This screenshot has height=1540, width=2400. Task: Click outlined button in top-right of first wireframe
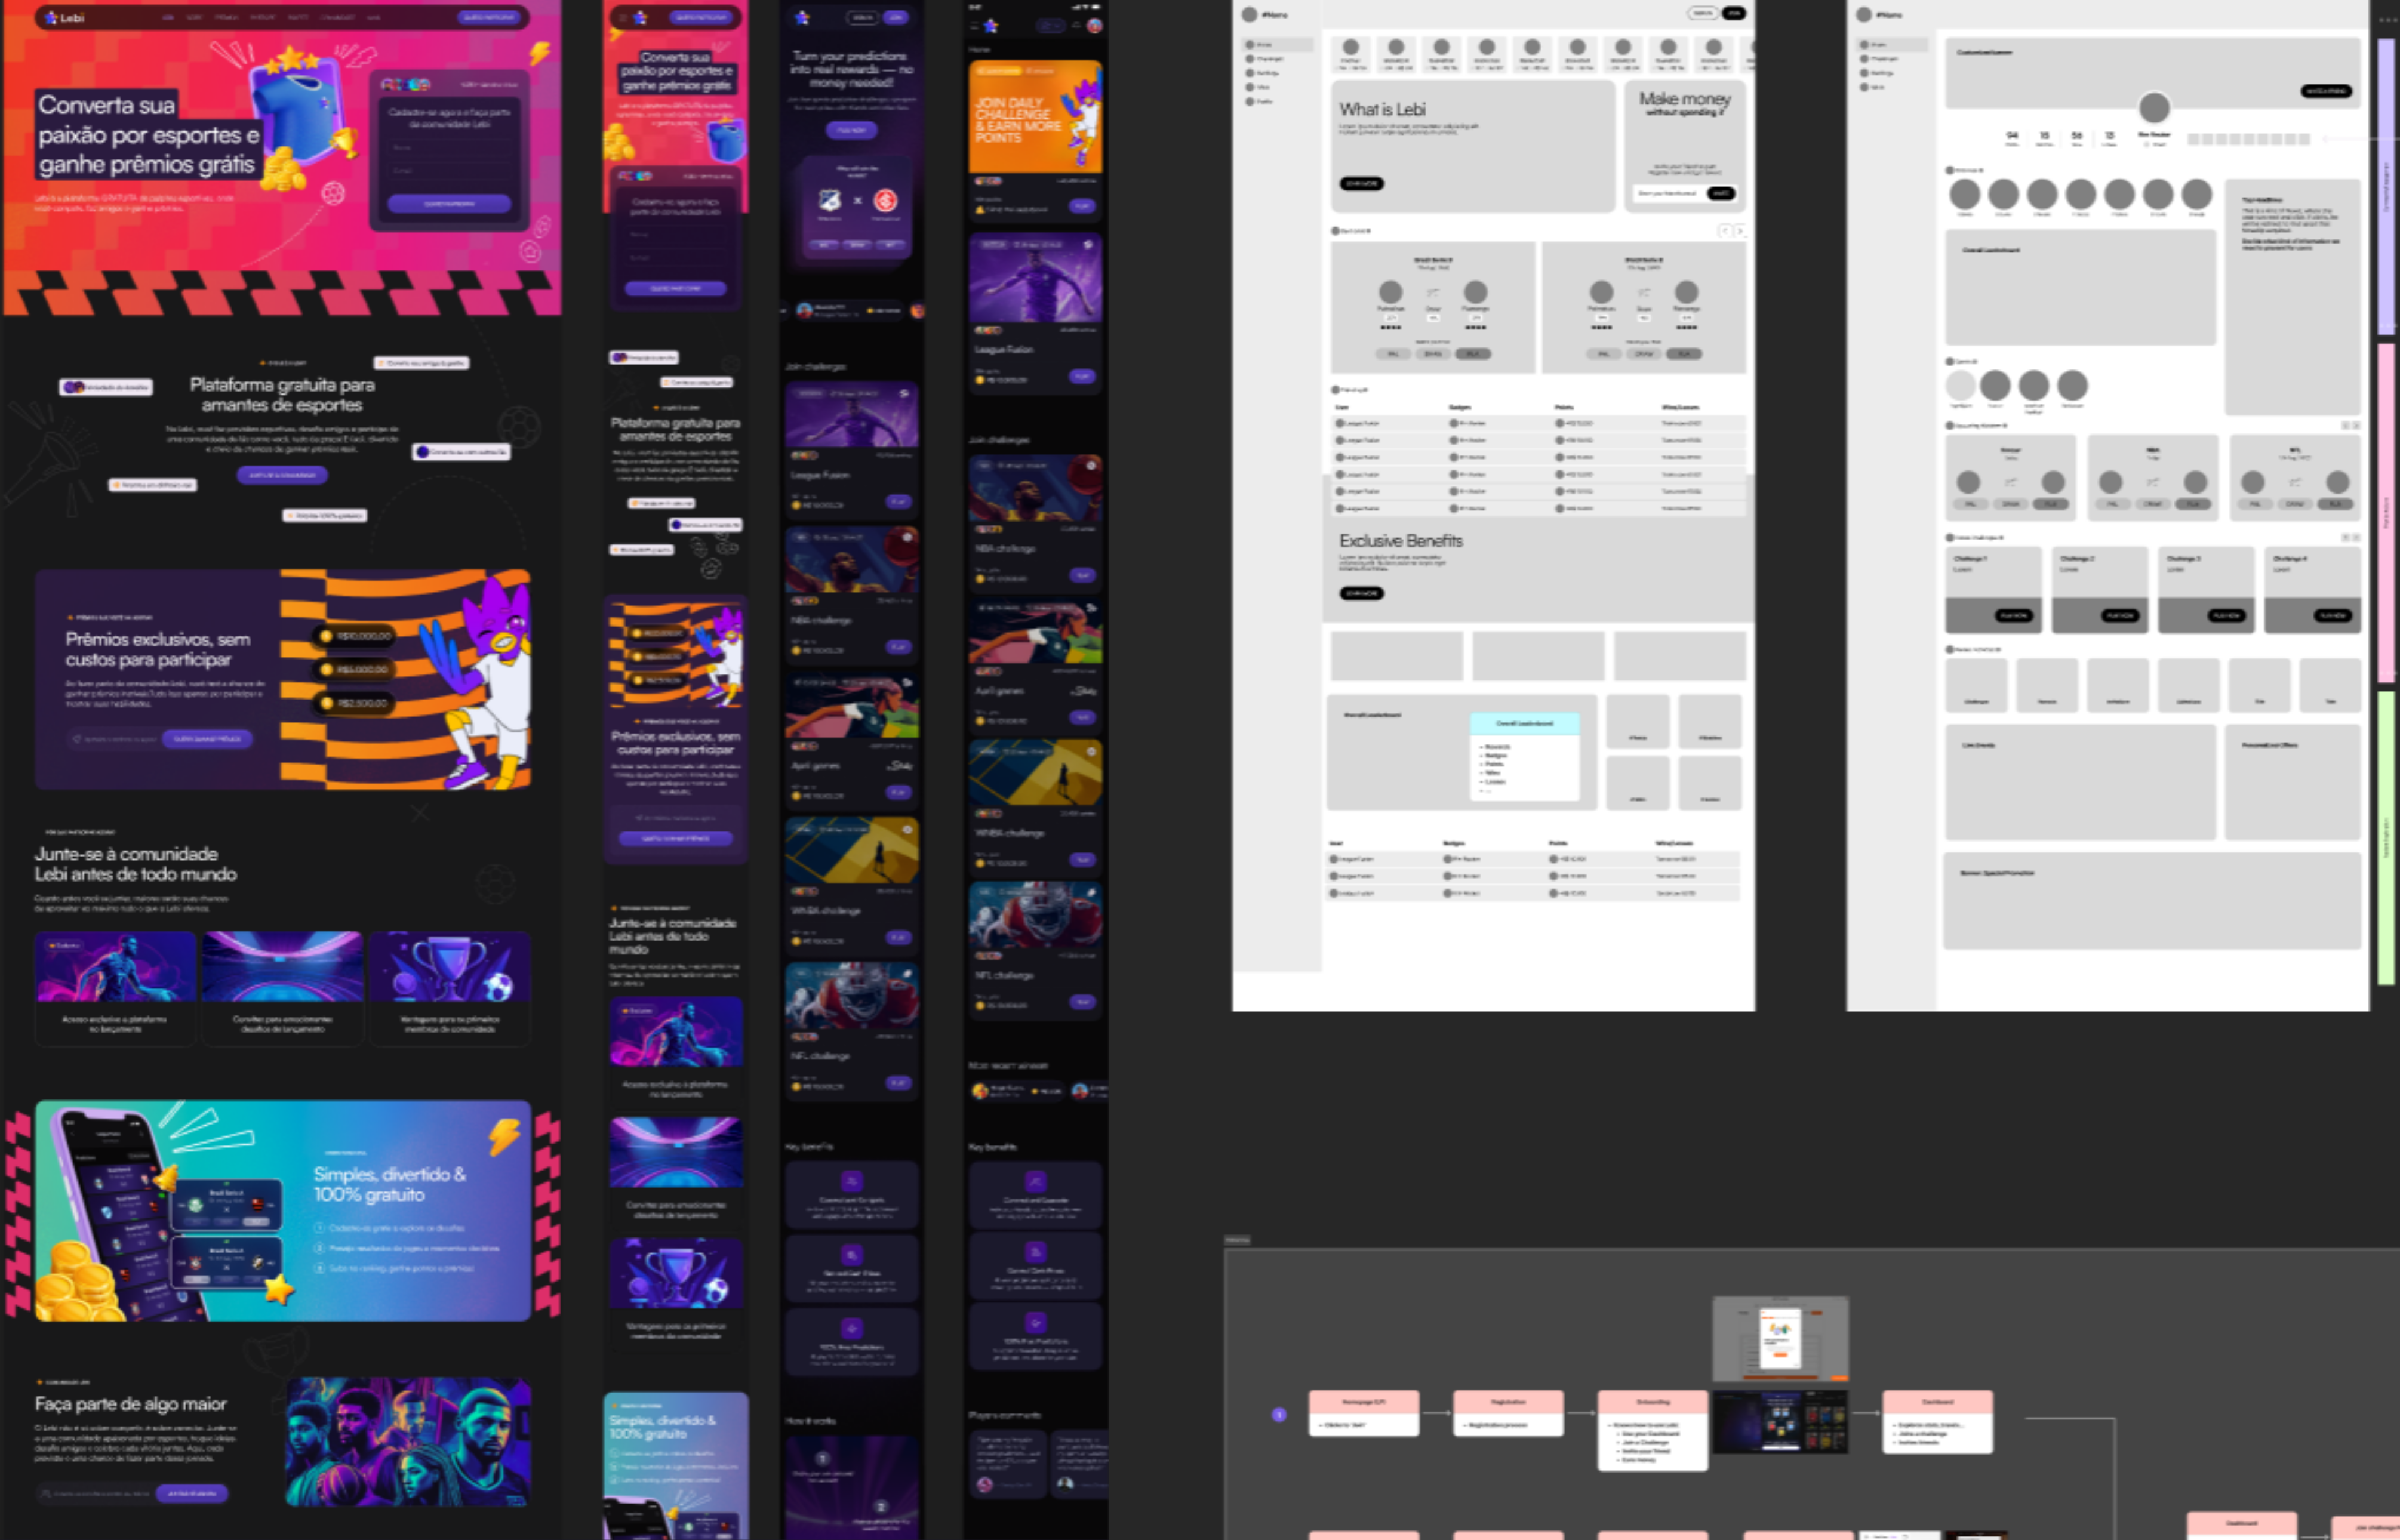tap(1703, 13)
